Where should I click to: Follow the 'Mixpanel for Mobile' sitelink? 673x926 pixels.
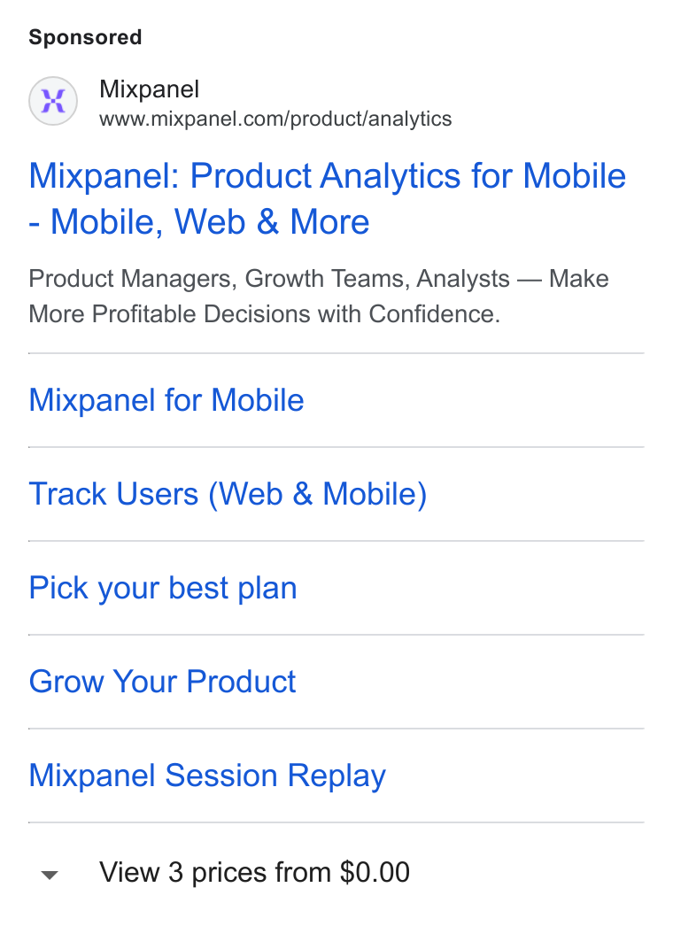[x=166, y=400]
